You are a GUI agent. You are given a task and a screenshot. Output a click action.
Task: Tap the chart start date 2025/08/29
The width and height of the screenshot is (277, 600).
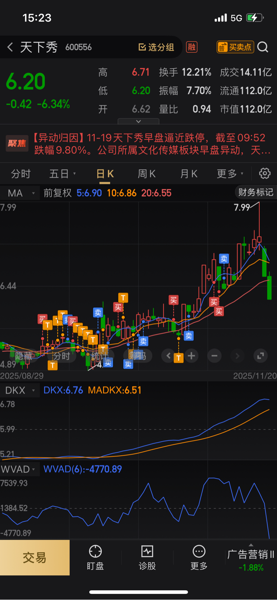[22, 376]
